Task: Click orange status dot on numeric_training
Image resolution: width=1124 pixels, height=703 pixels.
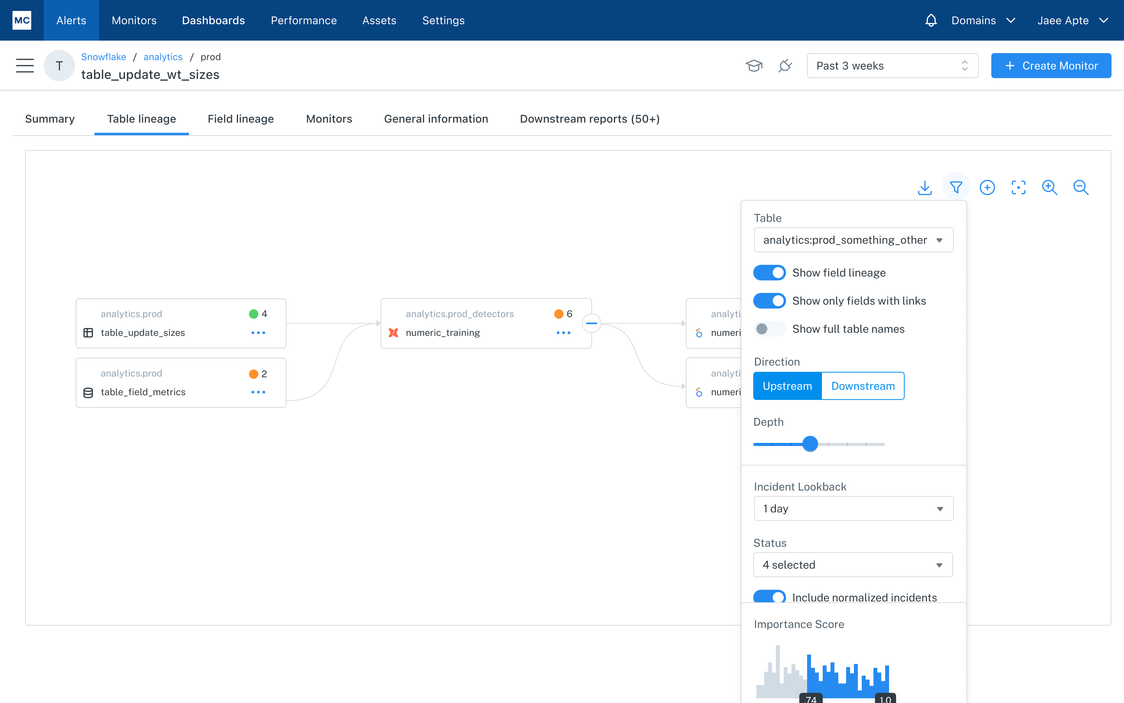Action: (x=559, y=314)
